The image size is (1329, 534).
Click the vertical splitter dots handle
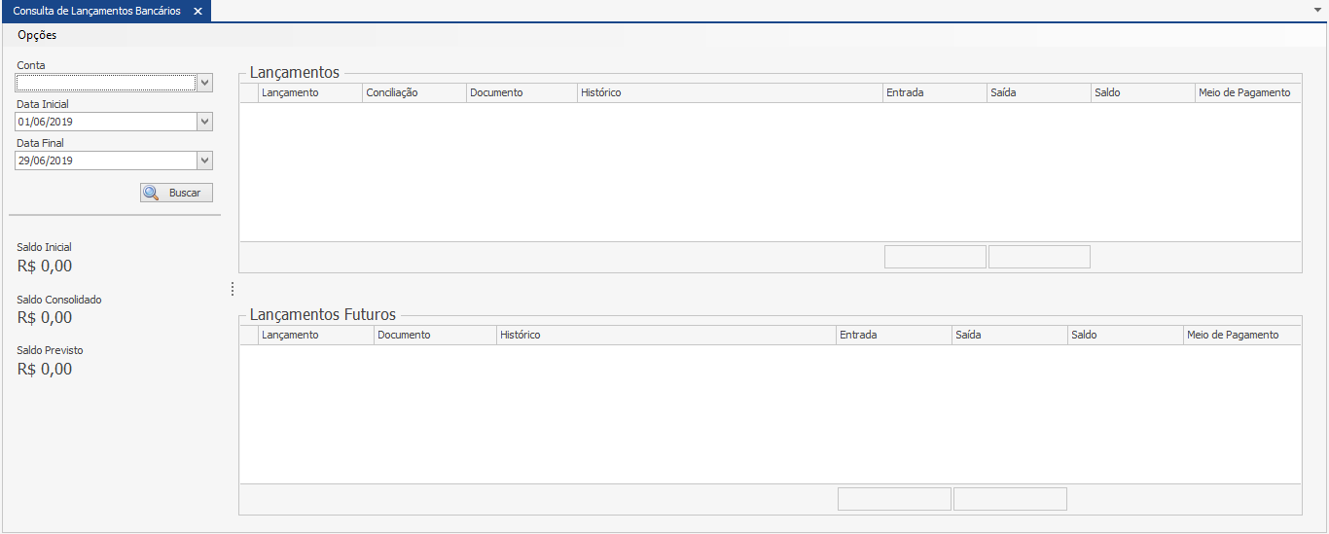pos(232,289)
